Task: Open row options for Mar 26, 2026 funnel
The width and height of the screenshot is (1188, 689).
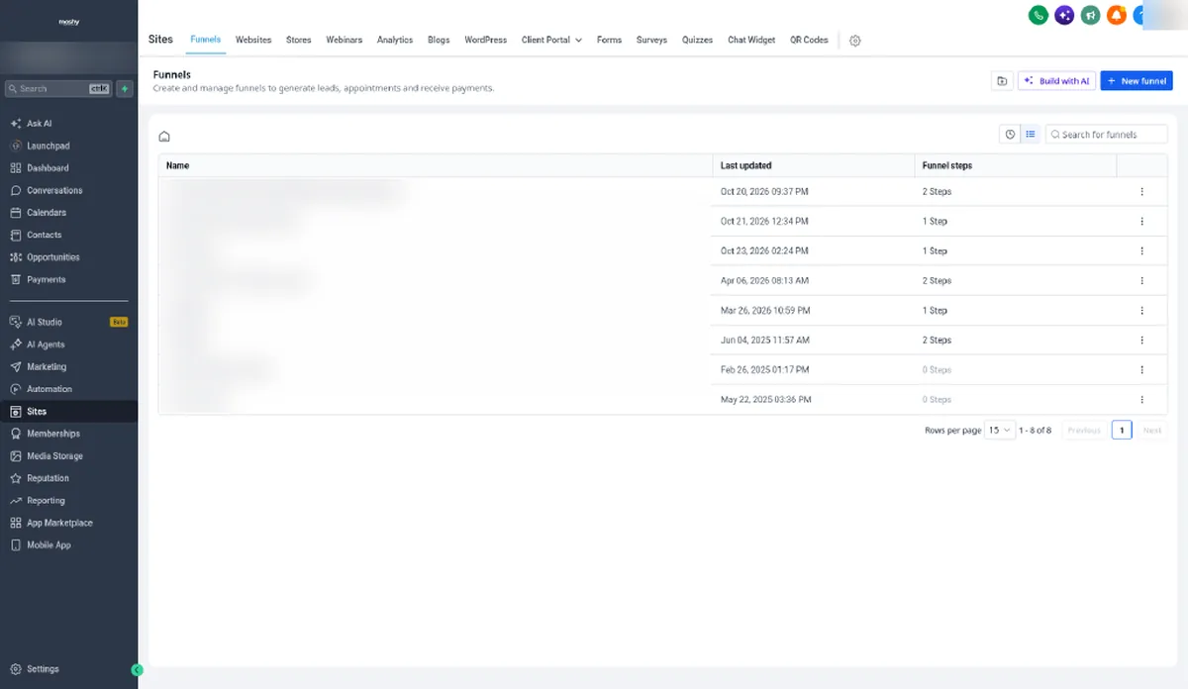Action: (1141, 311)
